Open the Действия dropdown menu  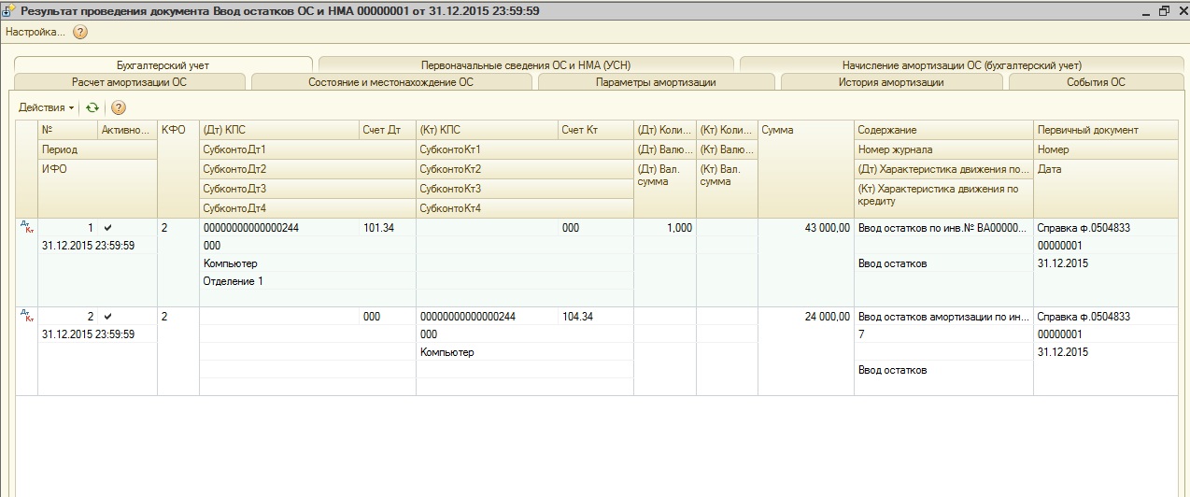46,107
